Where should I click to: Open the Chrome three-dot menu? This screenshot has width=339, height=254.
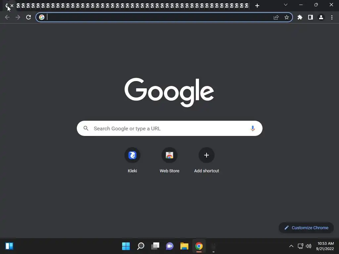point(332,17)
